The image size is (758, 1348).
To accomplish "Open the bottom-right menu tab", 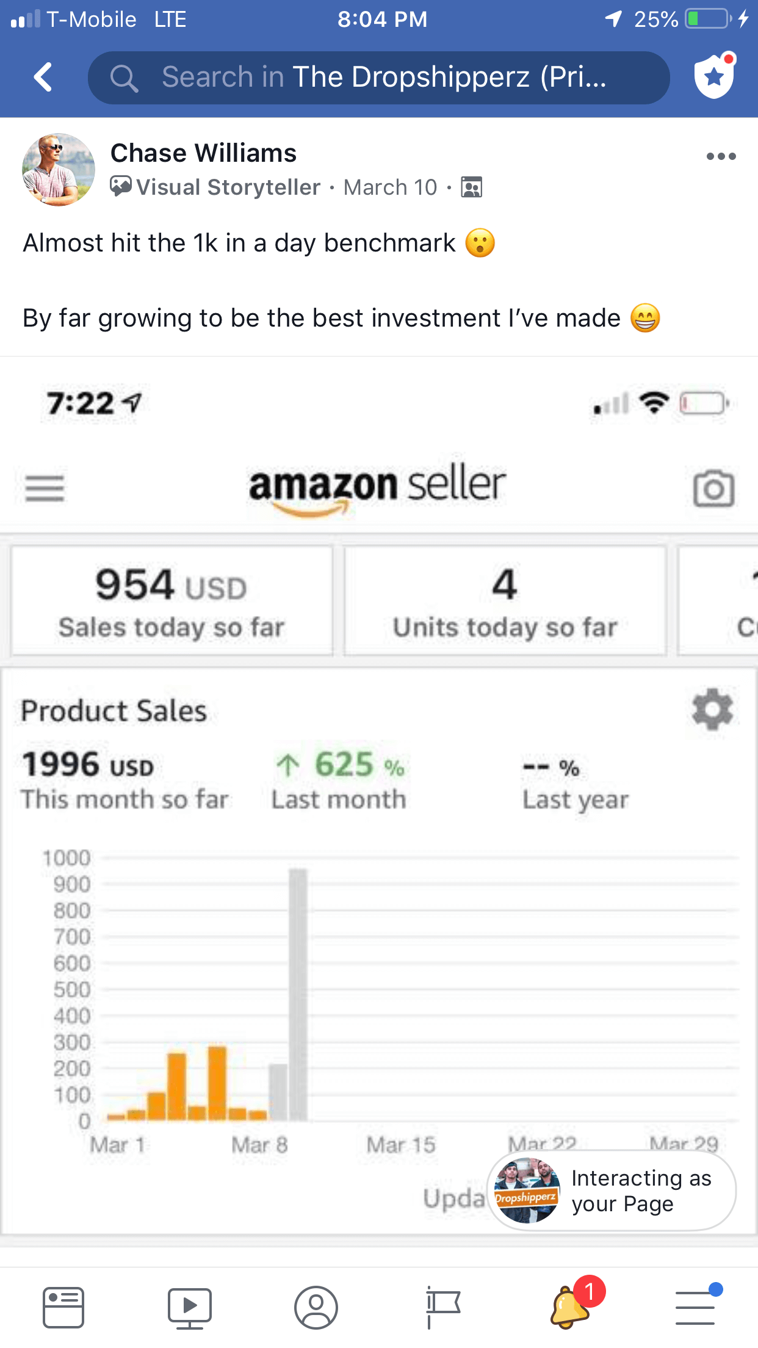I will pyautogui.click(x=696, y=1308).
